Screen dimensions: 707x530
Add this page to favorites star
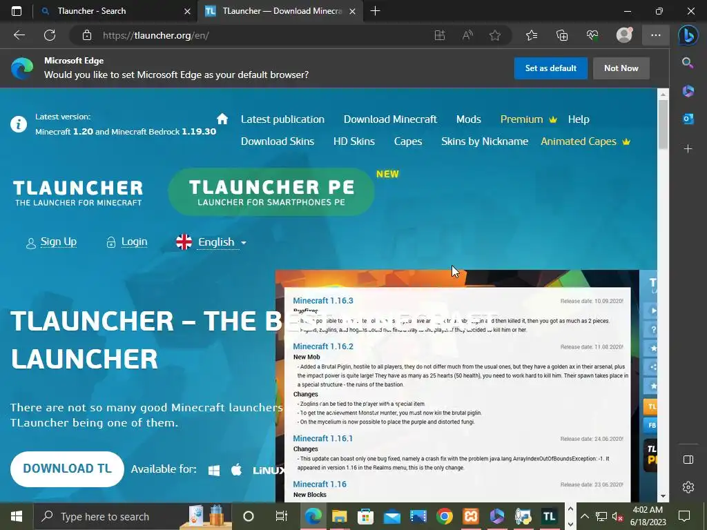(495, 35)
